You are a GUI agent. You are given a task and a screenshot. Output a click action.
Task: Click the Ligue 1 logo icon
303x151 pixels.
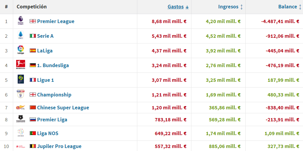21,80
